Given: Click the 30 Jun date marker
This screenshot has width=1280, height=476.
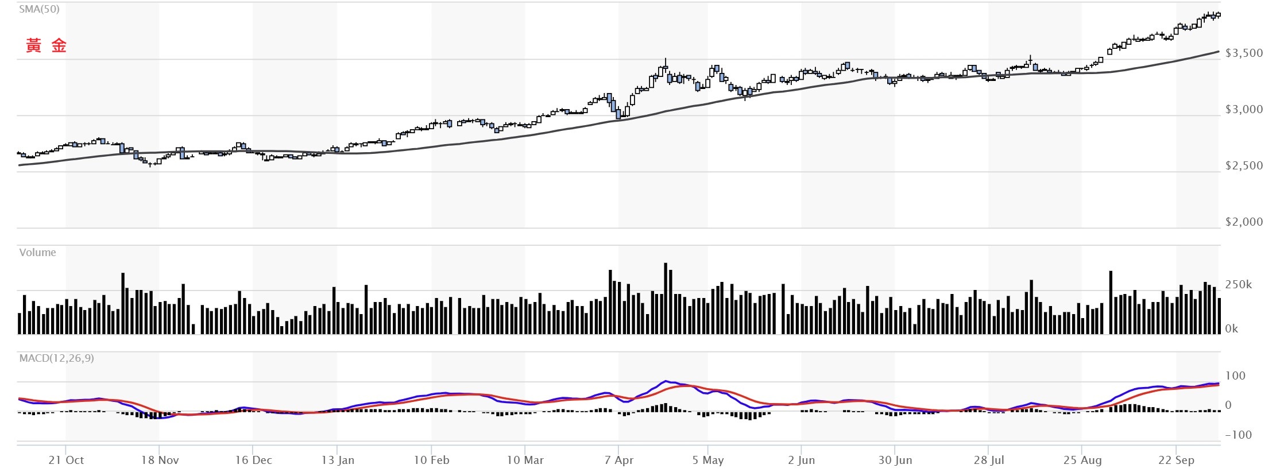Looking at the screenshot, I should 895,460.
